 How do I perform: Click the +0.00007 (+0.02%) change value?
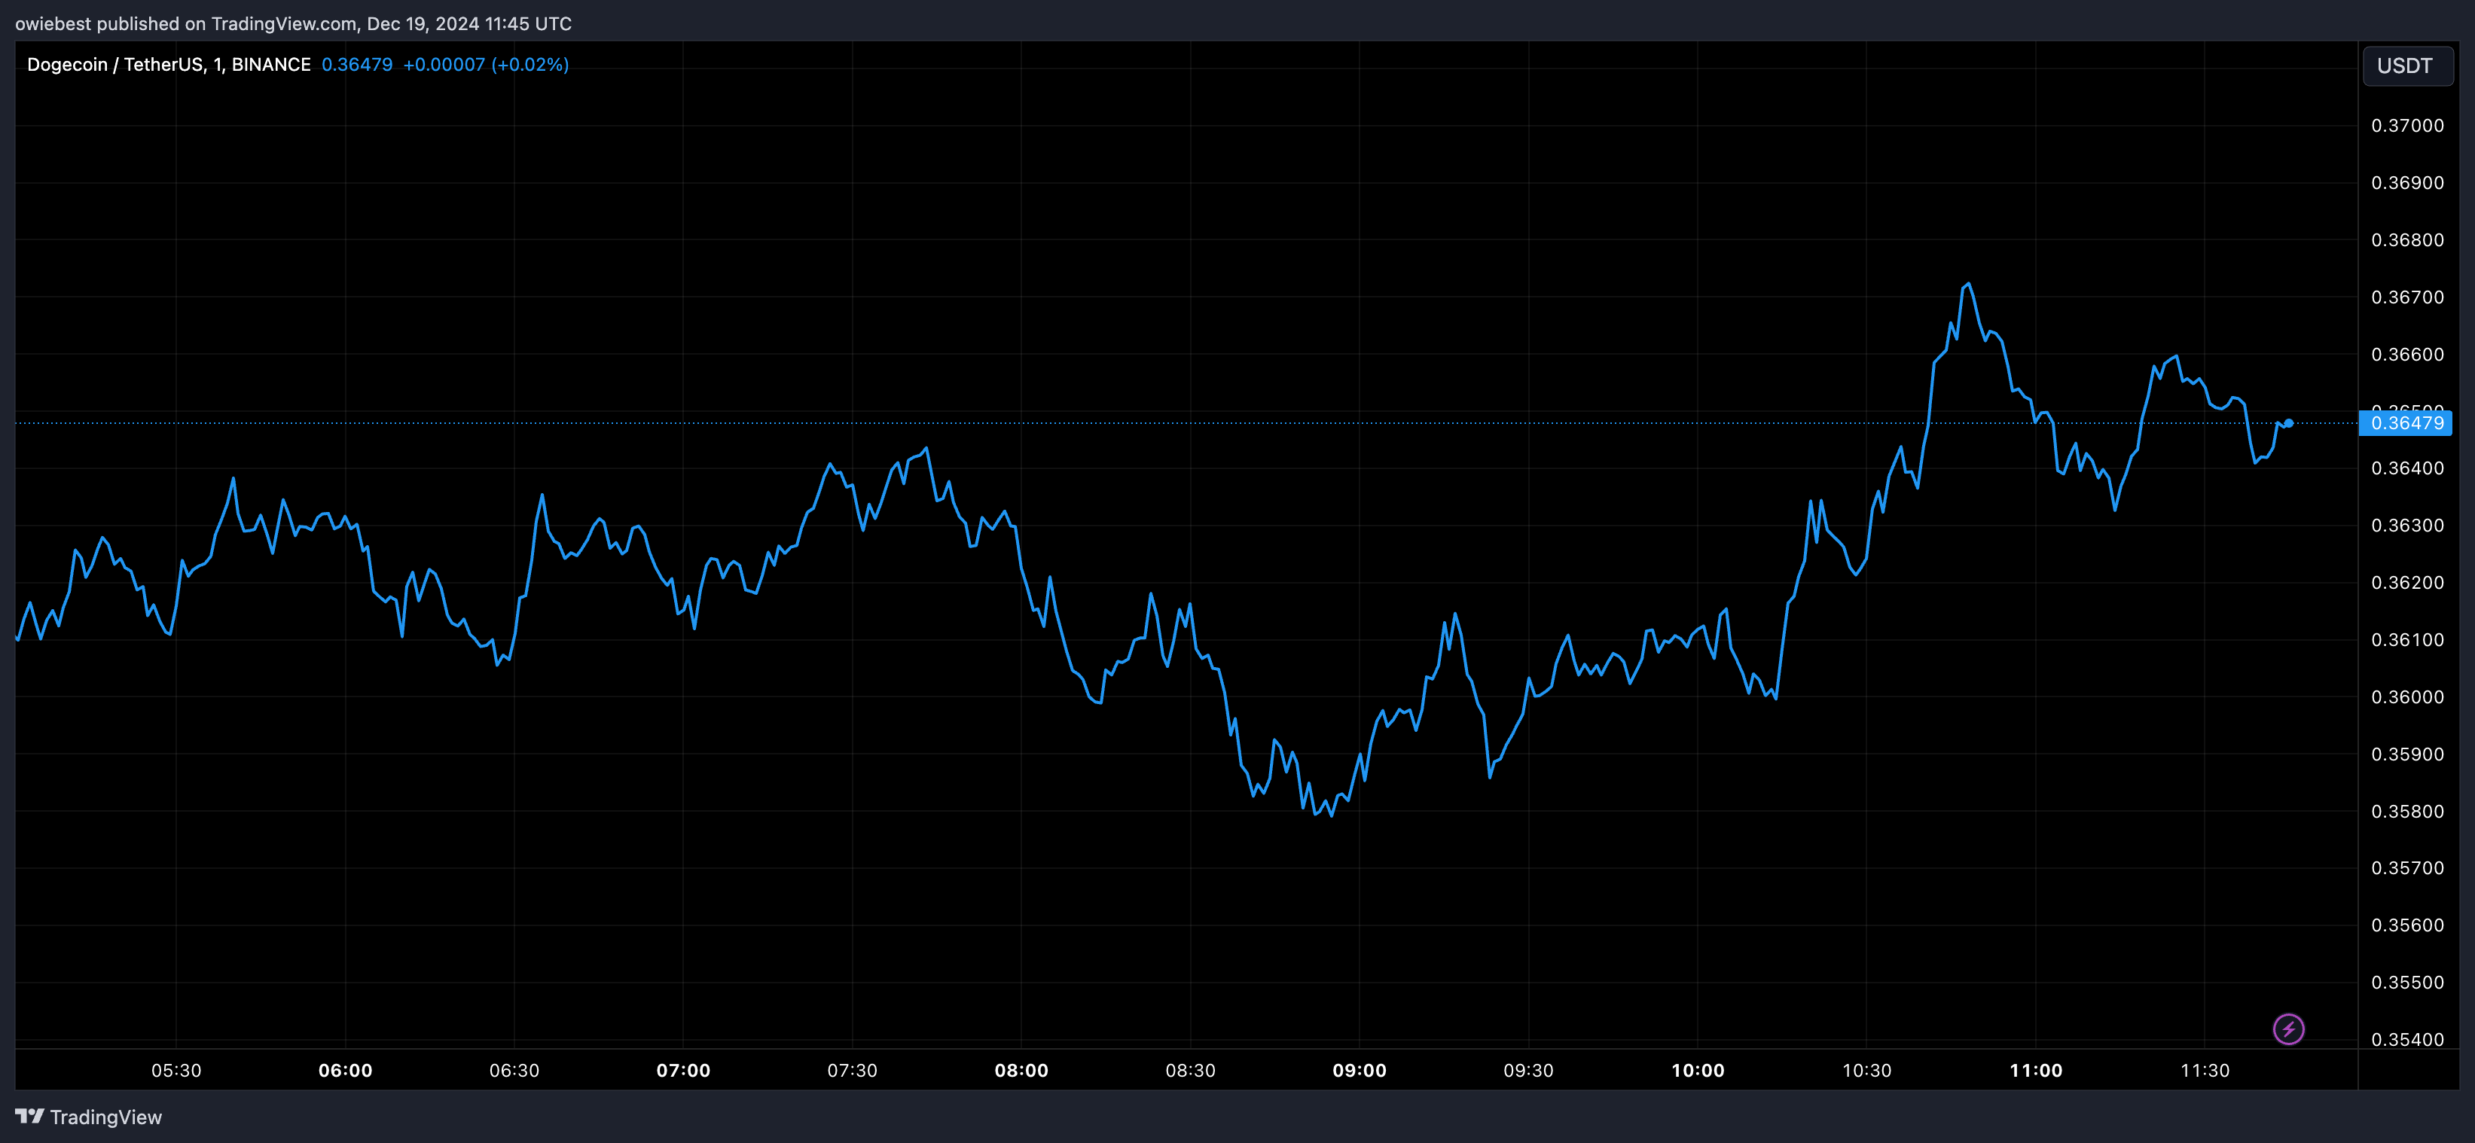pyautogui.click(x=485, y=64)
